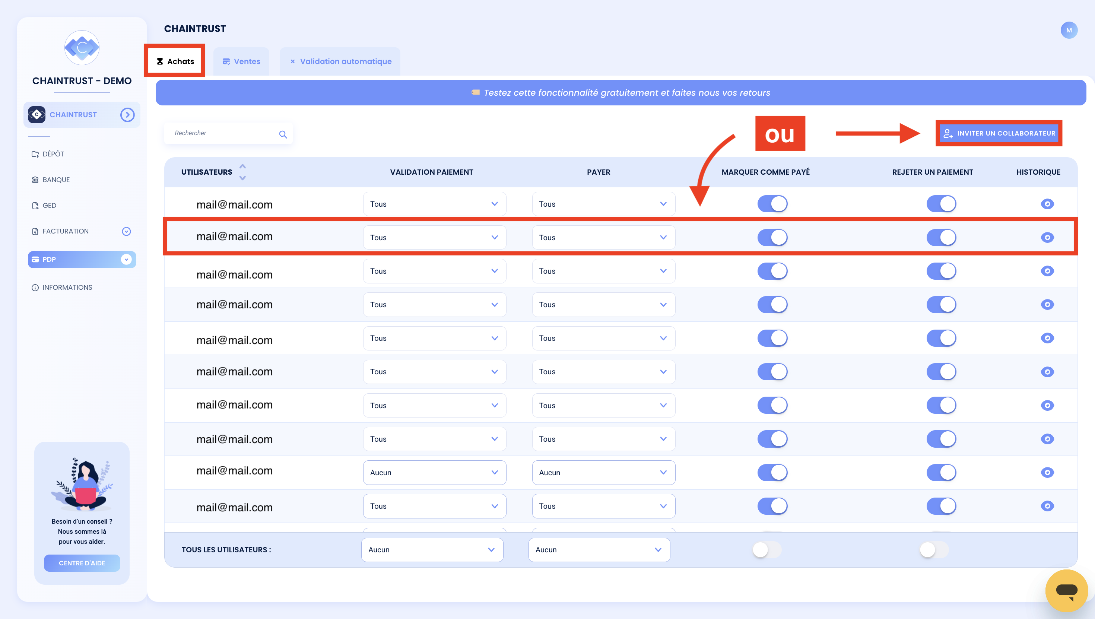Sort users descending with down arrow
Image resolution: width=1095 pixels, height=619 pixels.
[243, 178]
